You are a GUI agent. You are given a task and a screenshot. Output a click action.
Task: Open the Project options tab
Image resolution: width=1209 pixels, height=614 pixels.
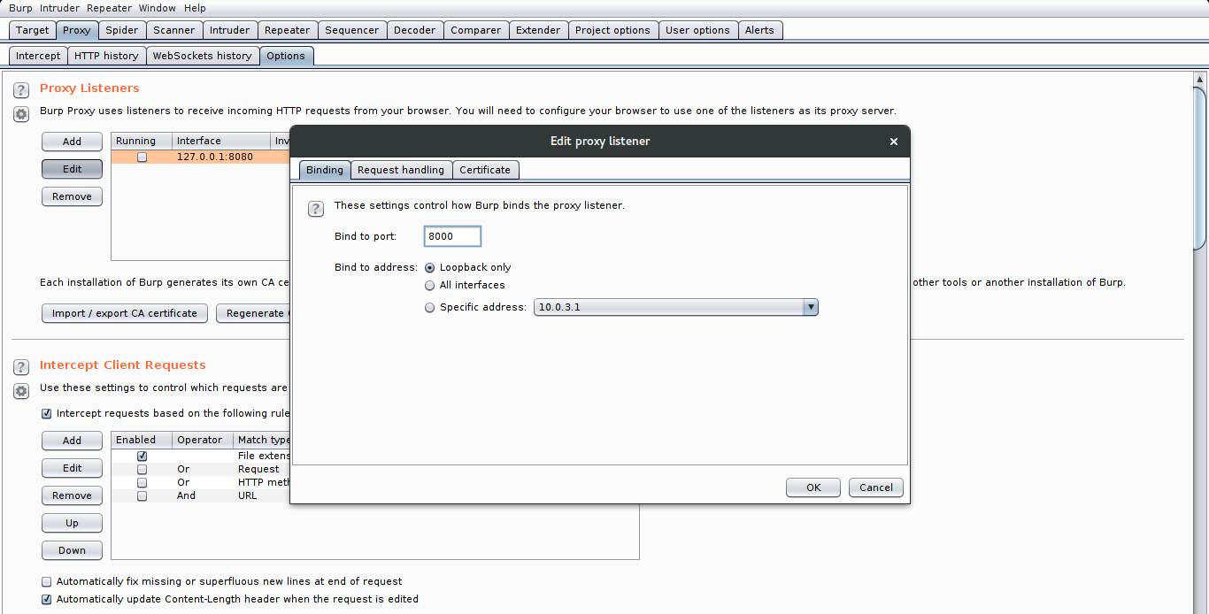click(x=612, y=30)
